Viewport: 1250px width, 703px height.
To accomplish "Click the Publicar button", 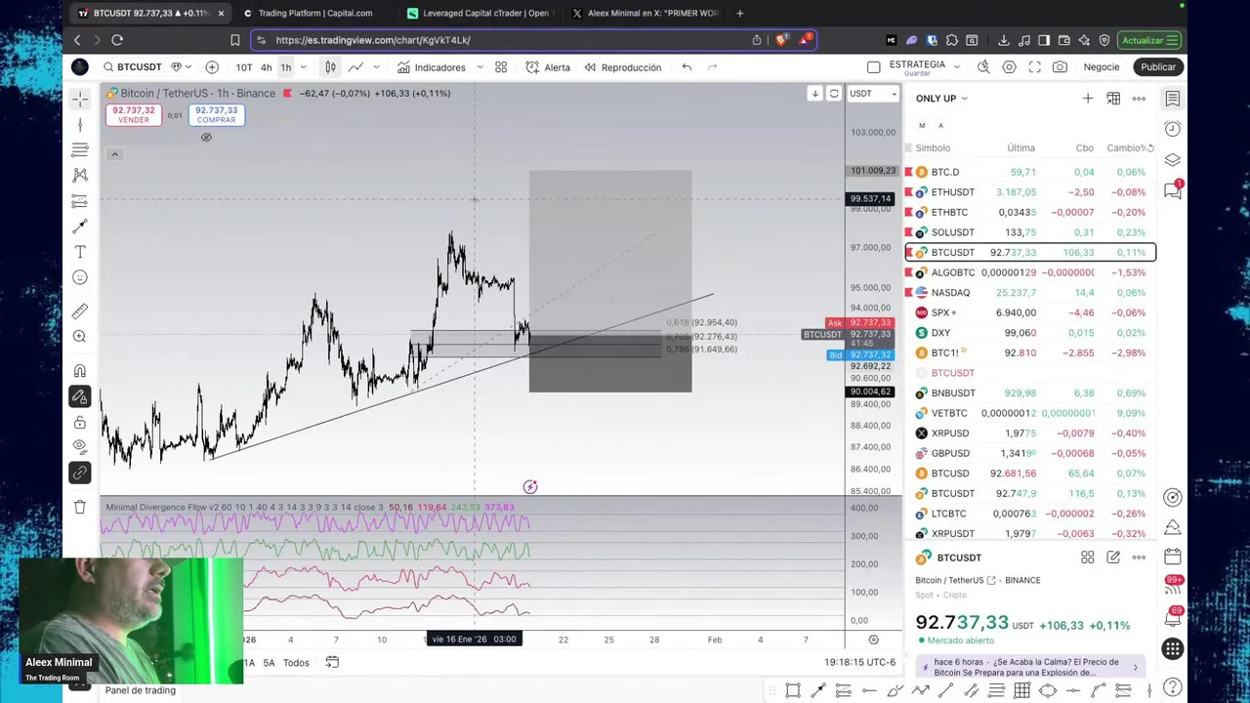I will tap(1158, 67).
